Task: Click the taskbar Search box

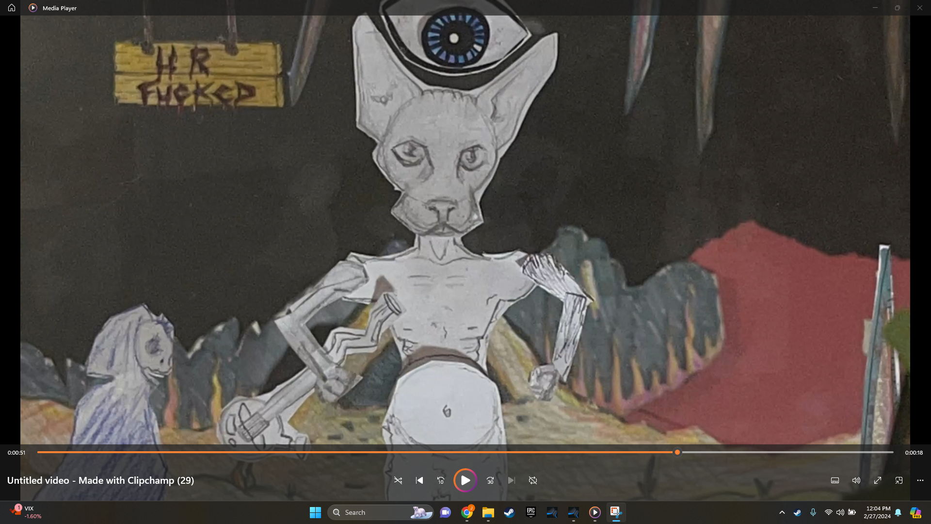Action: pos(373,512)
